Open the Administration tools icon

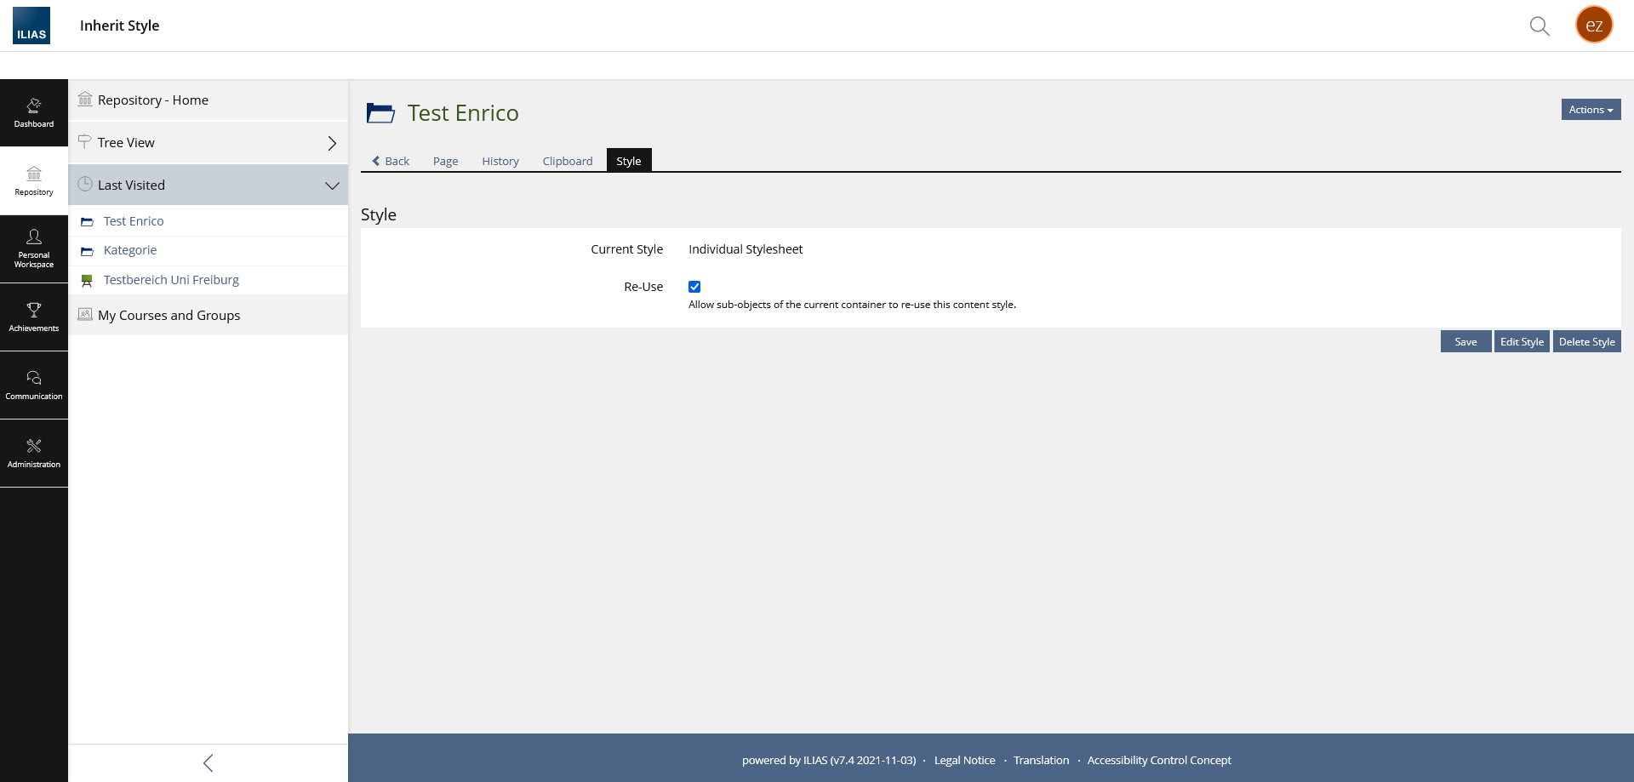coord(34,453)
